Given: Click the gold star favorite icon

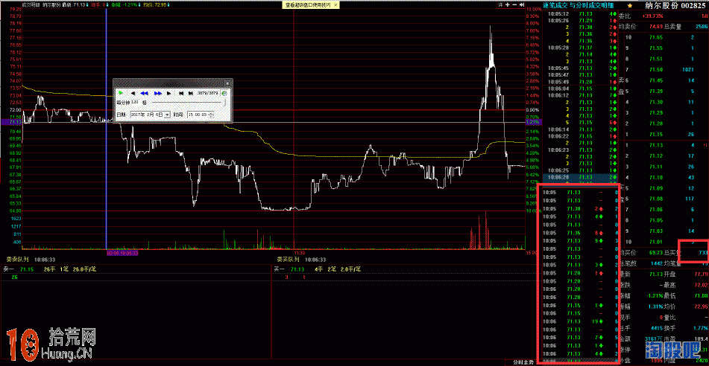Looking at the screenshot, I should point(630,6).
